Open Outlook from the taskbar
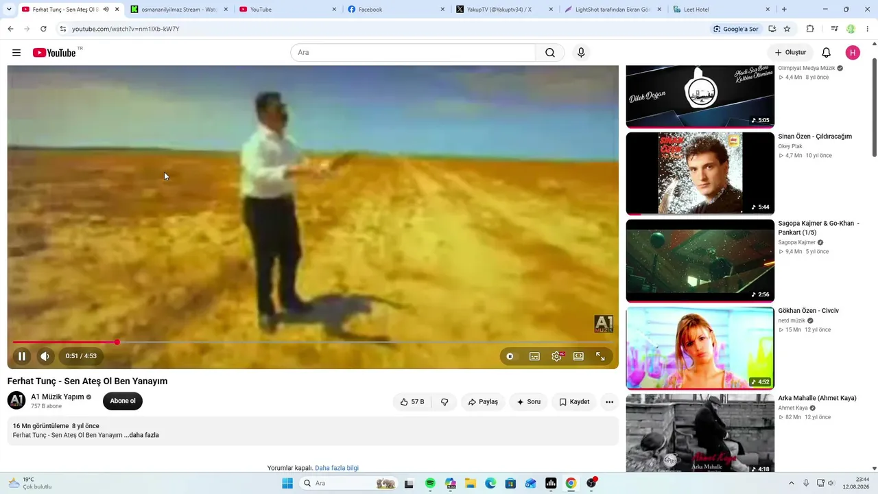 pyautogui.click(x=530, y=483)
